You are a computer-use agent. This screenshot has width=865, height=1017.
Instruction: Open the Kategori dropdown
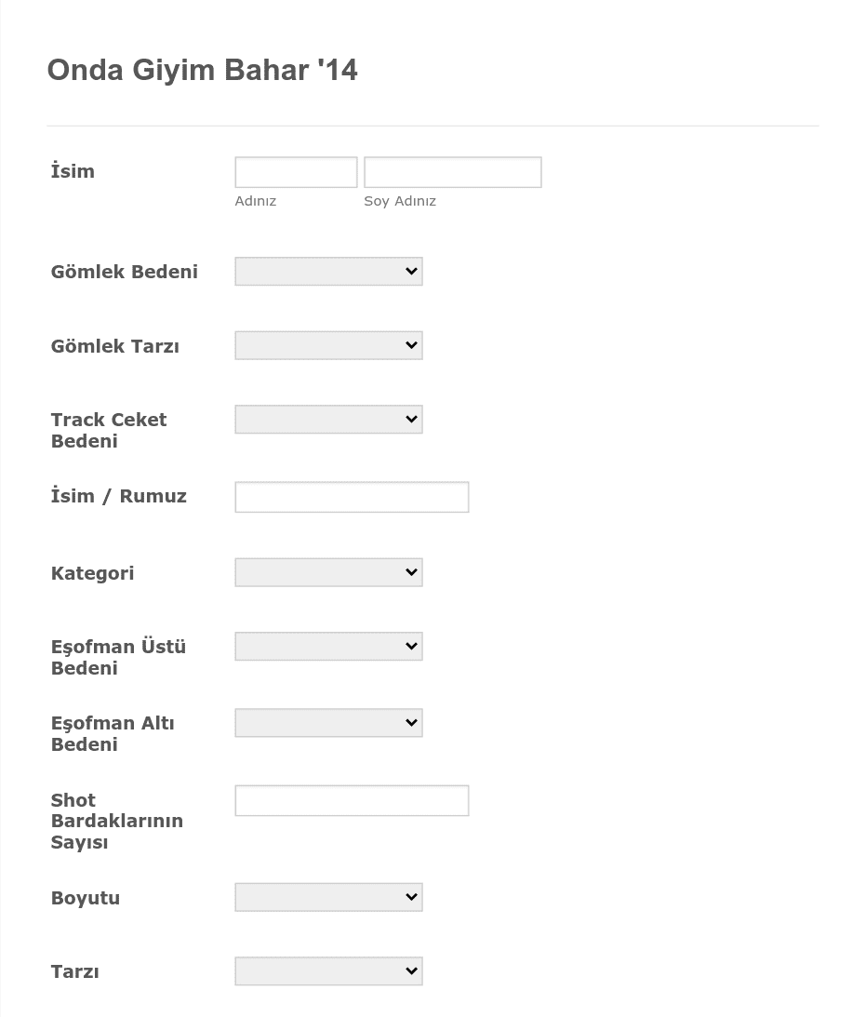(x=328, y=572)
